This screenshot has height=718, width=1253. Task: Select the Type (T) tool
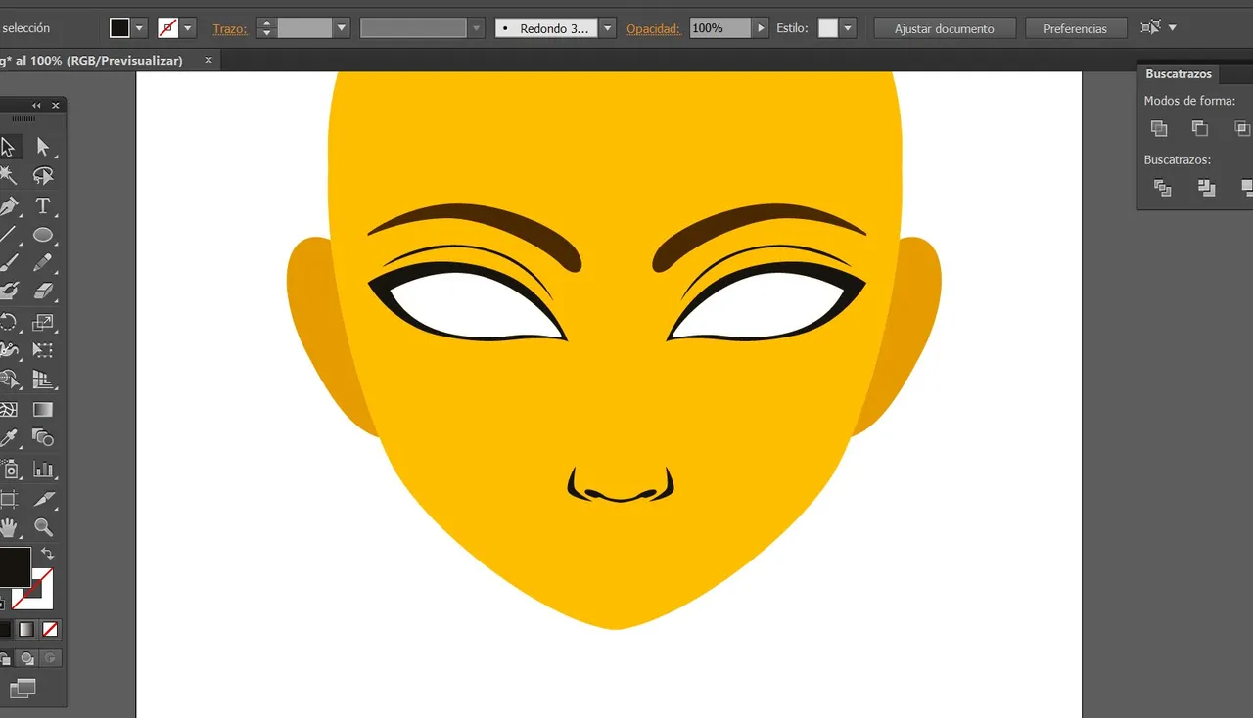43,206
